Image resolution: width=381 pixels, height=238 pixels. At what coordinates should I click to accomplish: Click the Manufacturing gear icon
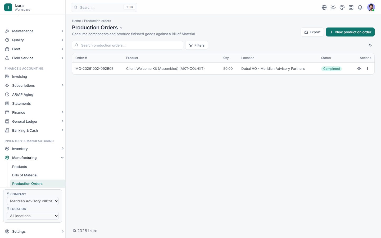(x=7, y=158)
